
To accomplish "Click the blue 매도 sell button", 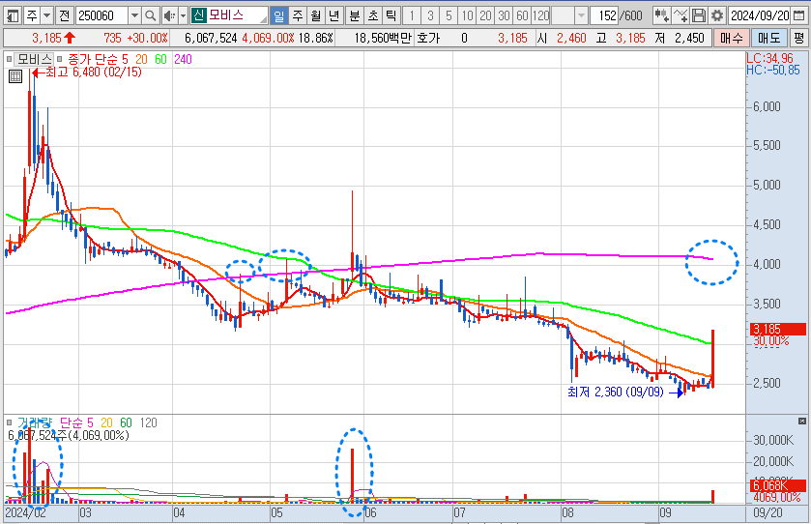I will pyautogui.click(x=769, y=38).
